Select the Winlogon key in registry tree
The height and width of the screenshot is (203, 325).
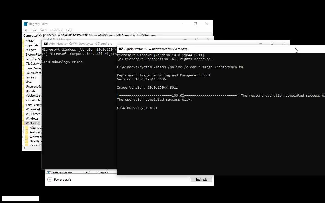tap(32, 123)
